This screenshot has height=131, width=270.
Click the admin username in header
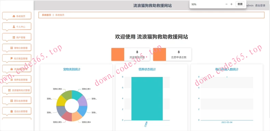[x=250, y=5]
